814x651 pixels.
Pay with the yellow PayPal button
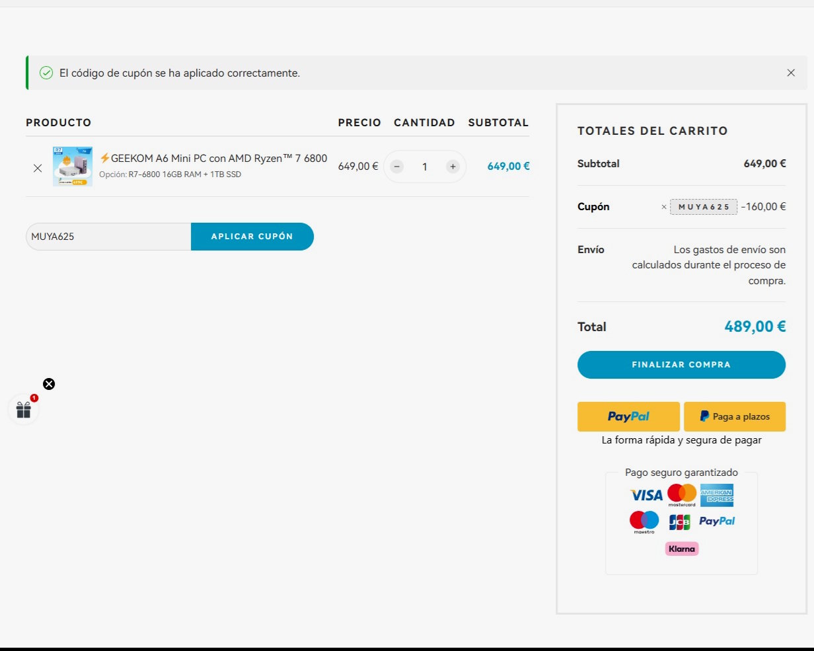point(628,416)
